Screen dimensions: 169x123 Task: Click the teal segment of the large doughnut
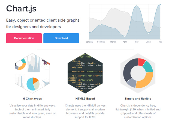tap(149, 67)
